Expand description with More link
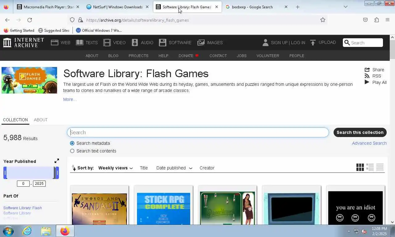 tap(70, 99)
